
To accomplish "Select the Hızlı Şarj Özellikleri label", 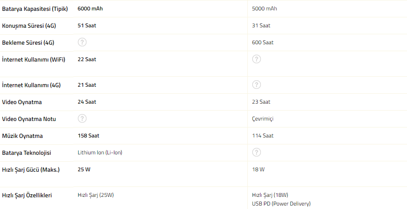I will (27, 195).
